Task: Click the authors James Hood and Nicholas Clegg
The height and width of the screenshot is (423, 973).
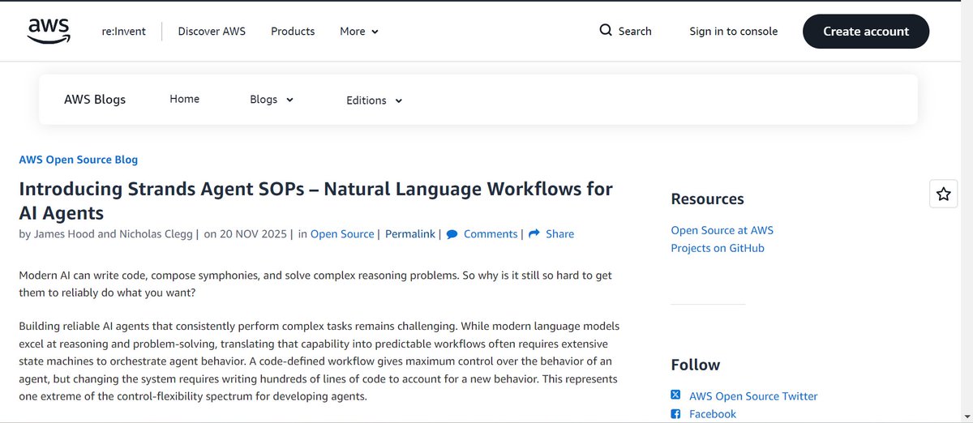Action: click(x=113, y=234)
